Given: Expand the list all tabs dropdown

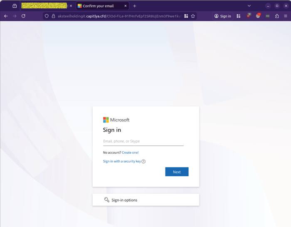Looking at the screenshot, I should click(249, 6).
